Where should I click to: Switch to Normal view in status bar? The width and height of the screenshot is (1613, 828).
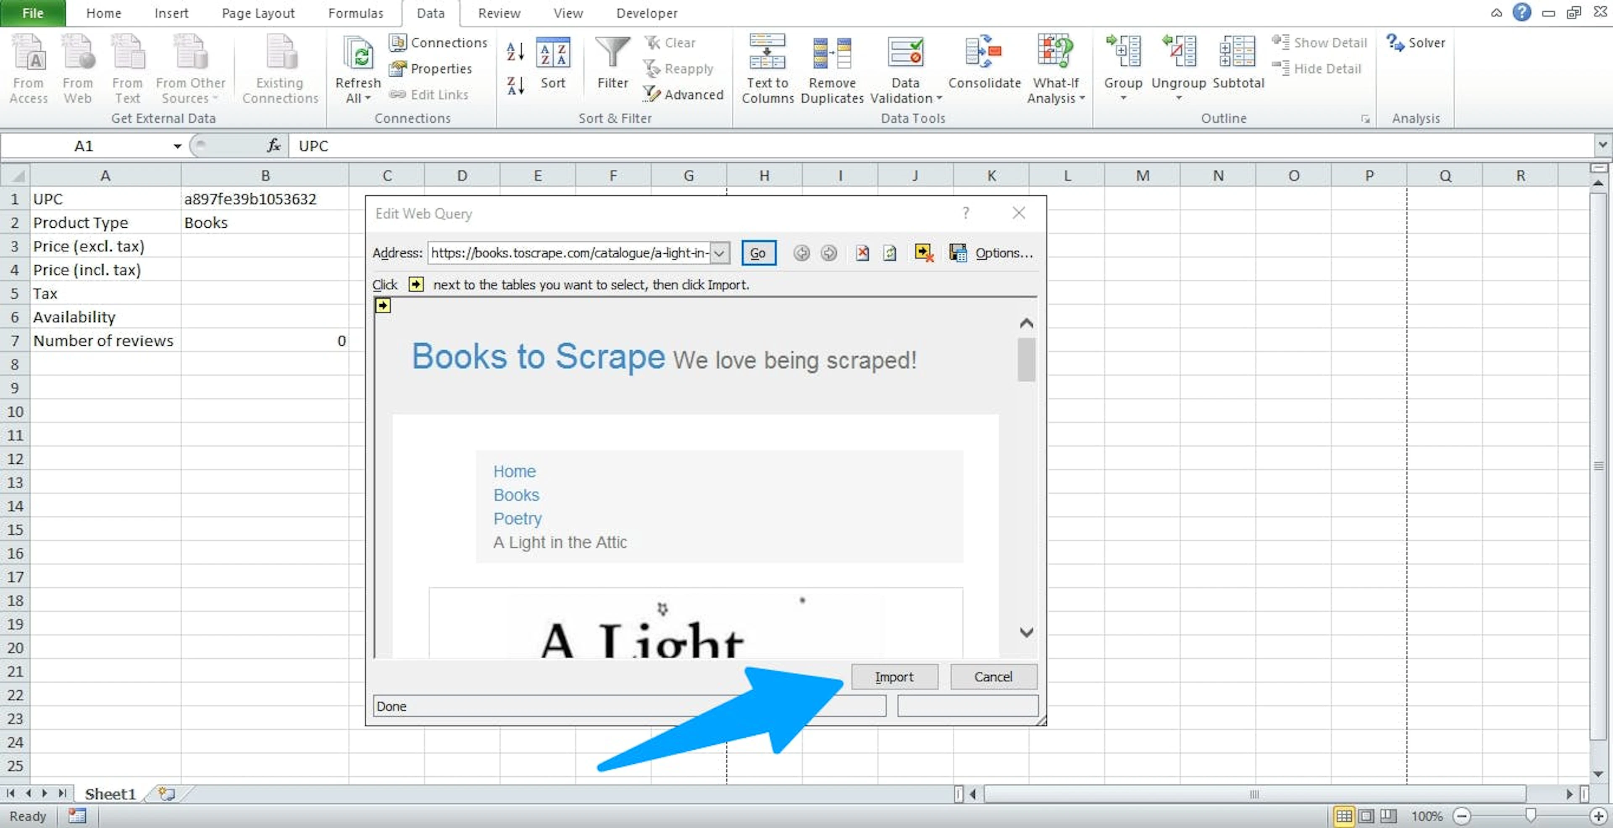pyautogui.click(x=1344, y=816)
